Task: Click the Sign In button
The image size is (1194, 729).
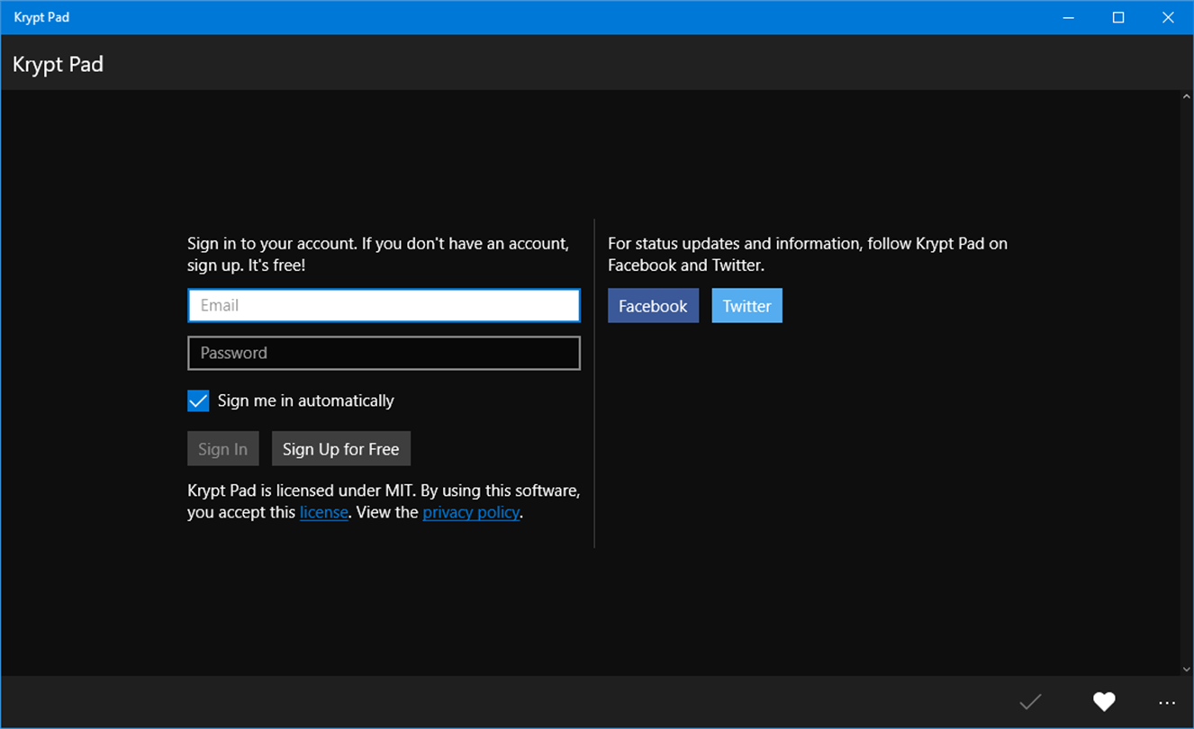Action: 223,449
